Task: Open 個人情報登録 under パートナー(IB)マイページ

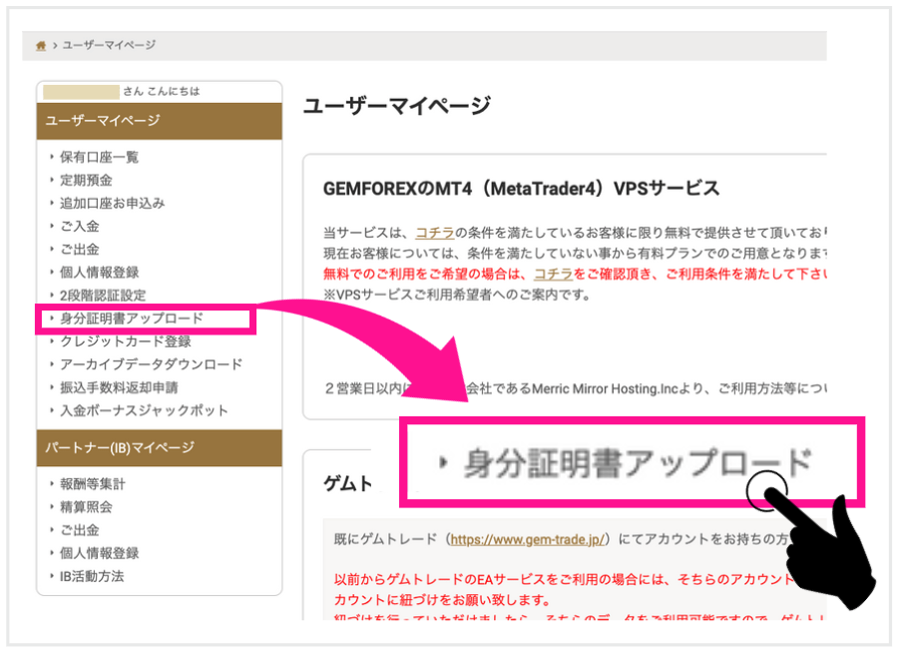Action: pyautogui.click(x=100, y=552)
